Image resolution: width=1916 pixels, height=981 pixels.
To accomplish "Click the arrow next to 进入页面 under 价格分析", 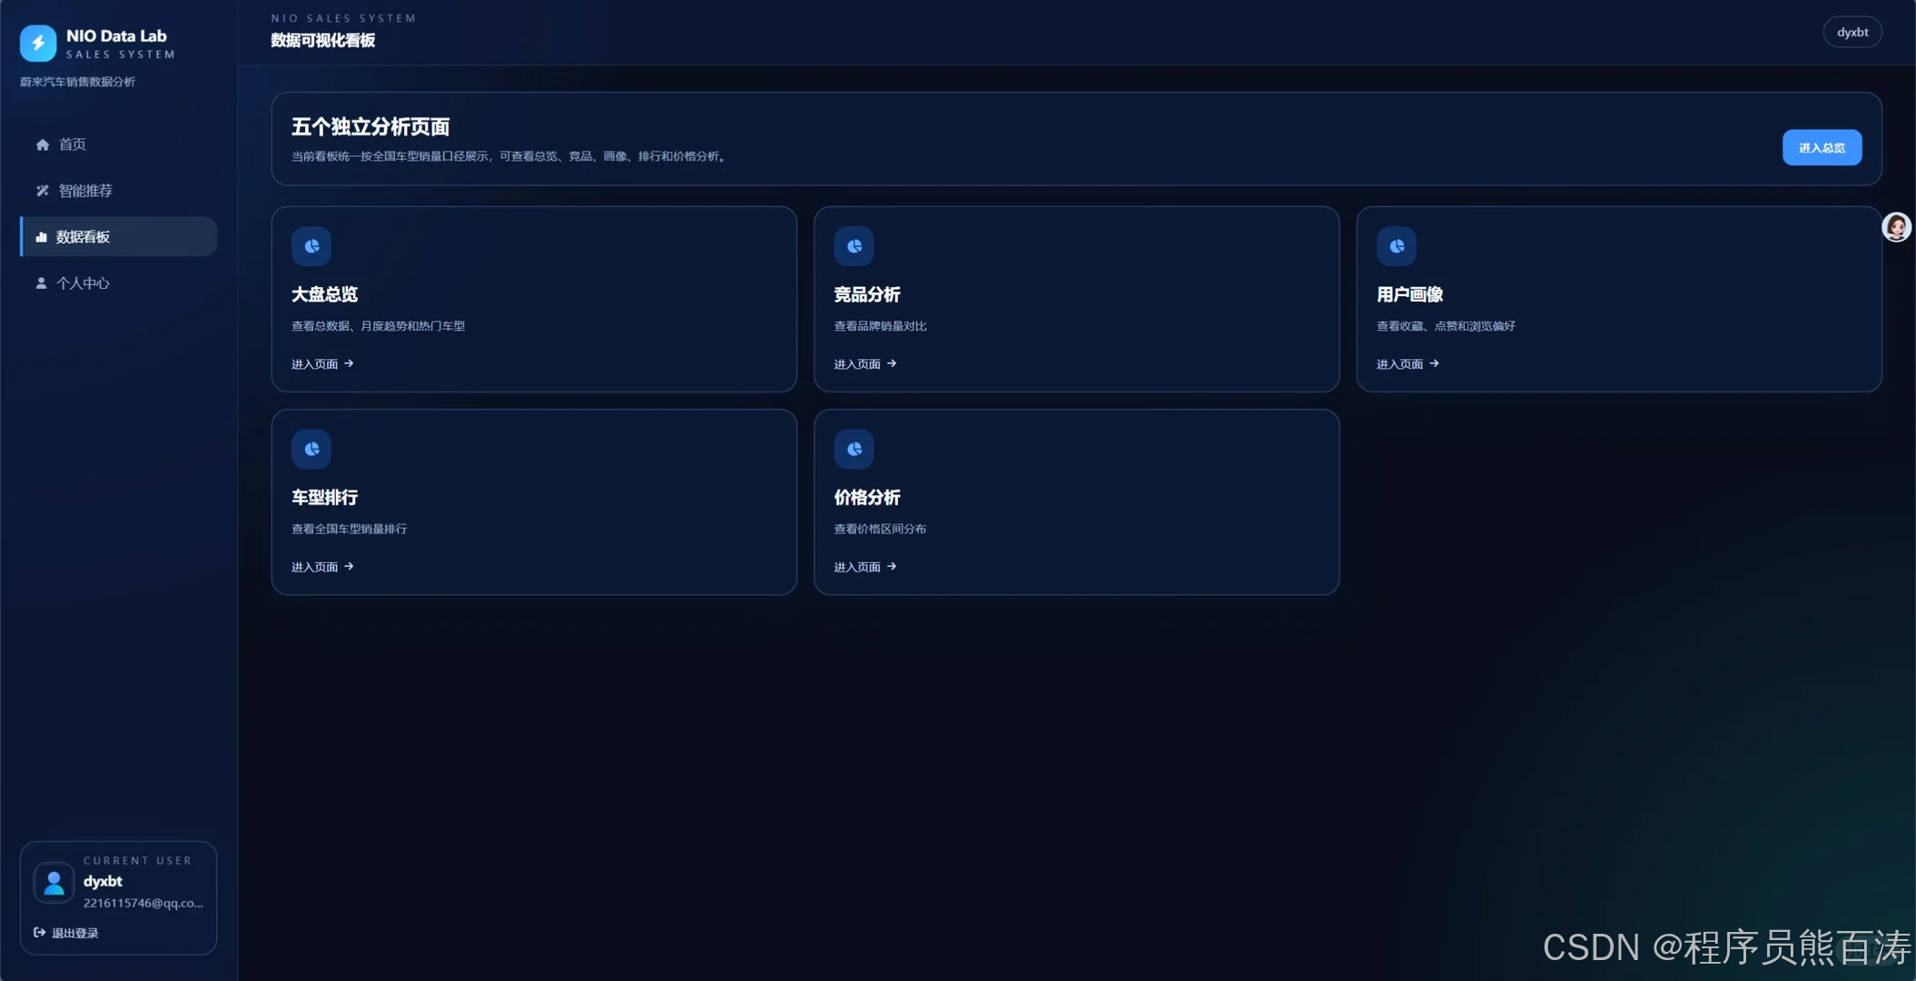I will pyautogui.click(x=892, y=567).
